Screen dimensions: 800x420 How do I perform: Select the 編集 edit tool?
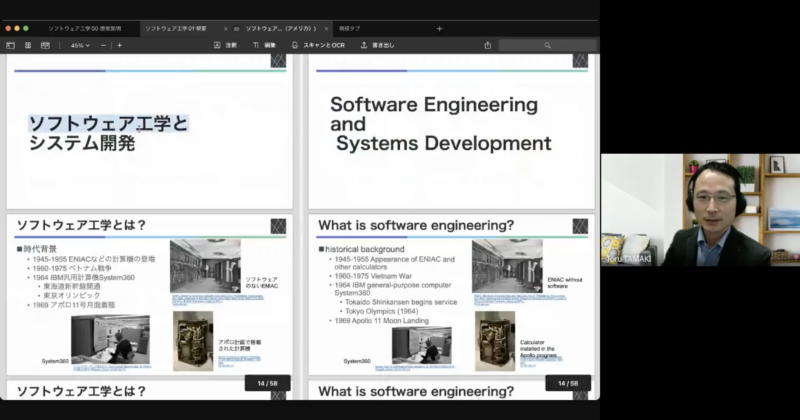tap(264, 45)
